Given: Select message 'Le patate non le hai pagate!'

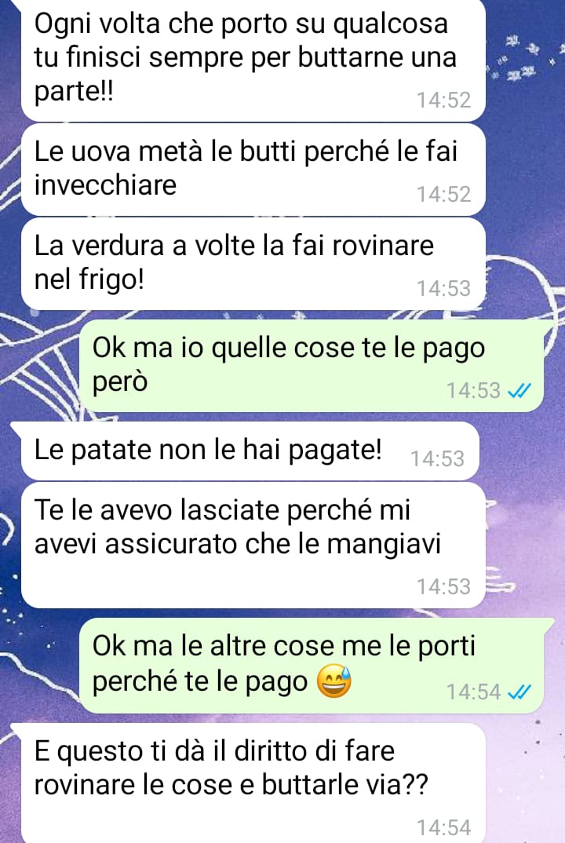Looking at the screenshot, I should click(x=250, y=451).
